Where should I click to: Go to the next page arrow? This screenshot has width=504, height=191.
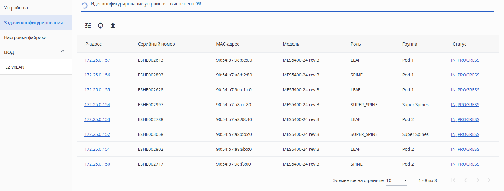[478, 180]
